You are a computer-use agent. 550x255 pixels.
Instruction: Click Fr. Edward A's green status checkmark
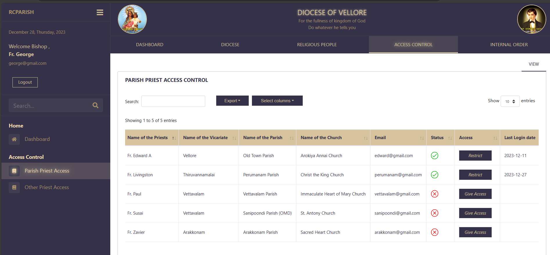click(x=434, y=156)
